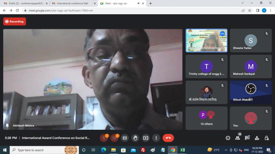Toggle the microphone button in Meet controls

(104, 138)
